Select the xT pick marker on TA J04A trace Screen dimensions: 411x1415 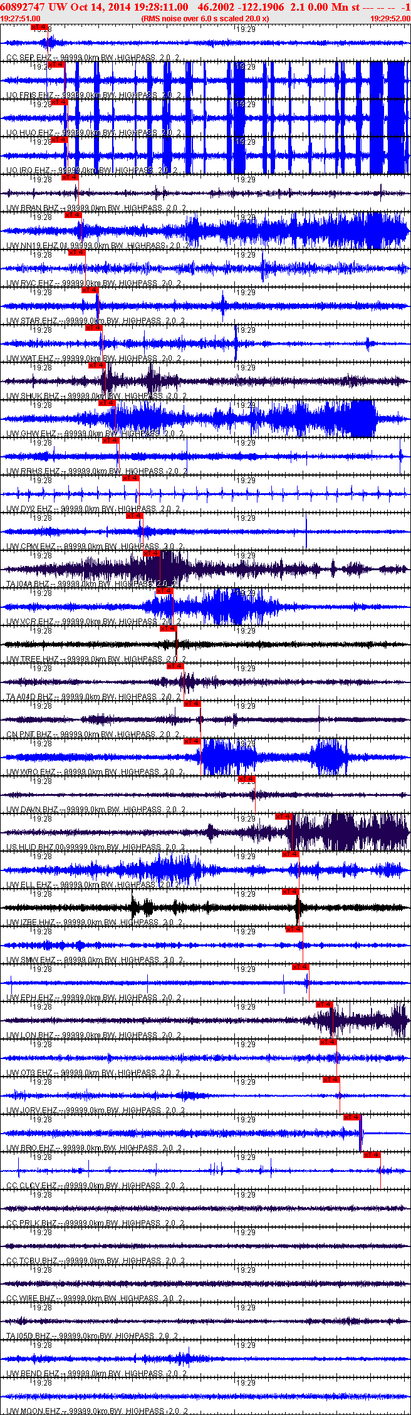point(152,553)
